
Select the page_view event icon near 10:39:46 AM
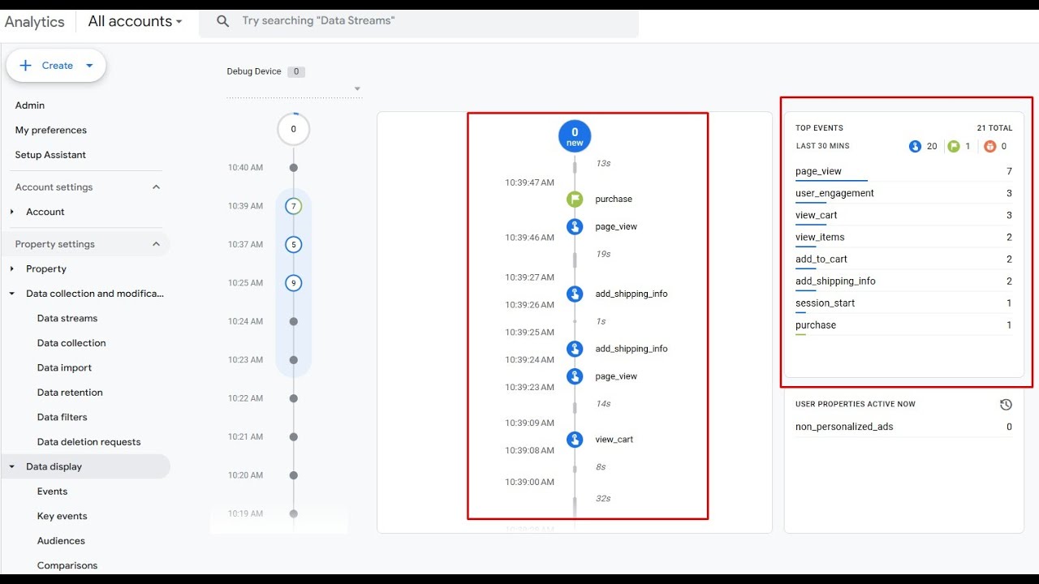[575, 227]
